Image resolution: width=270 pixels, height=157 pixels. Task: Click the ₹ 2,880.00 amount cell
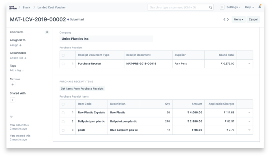189,121
